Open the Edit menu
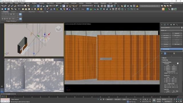The image size is (183, 103). tap(6, 3)
